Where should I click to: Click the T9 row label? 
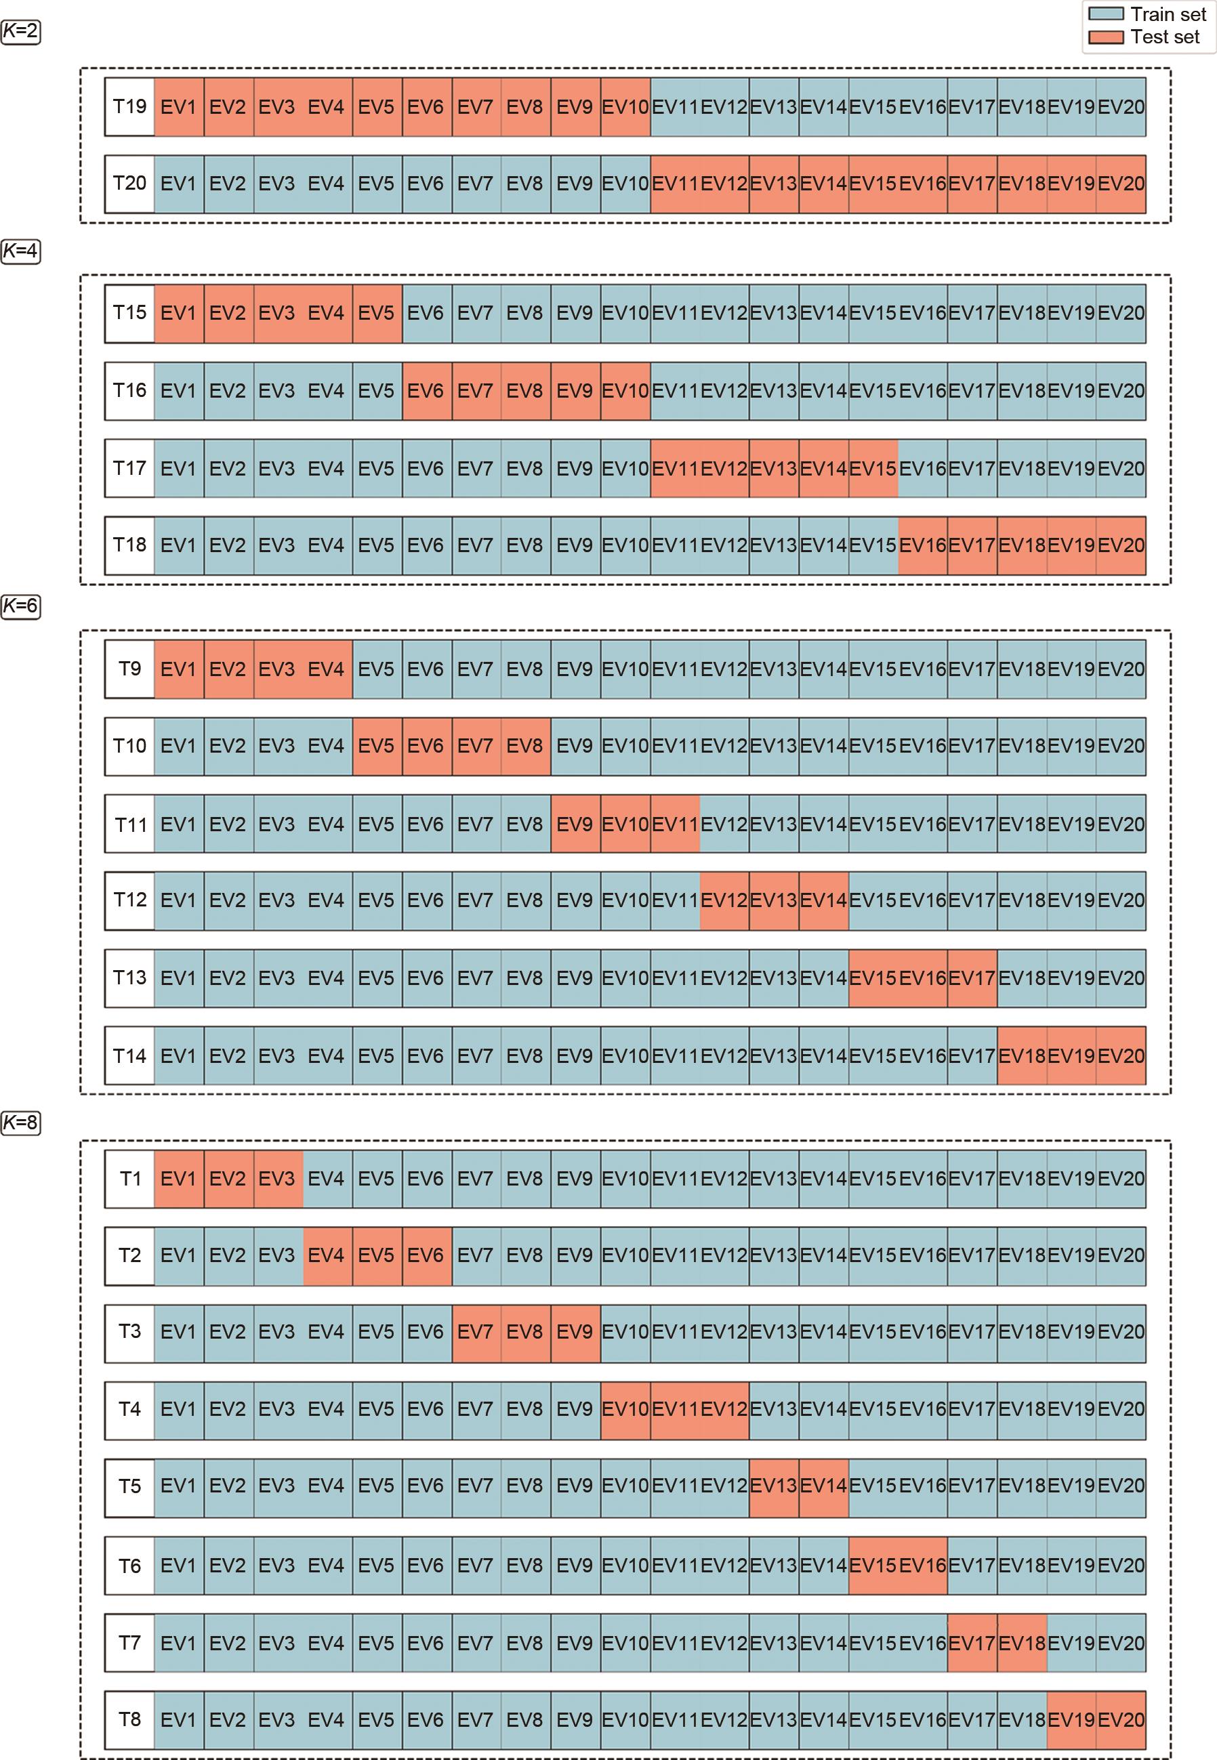pyautogui.click(x=129, y=669)
